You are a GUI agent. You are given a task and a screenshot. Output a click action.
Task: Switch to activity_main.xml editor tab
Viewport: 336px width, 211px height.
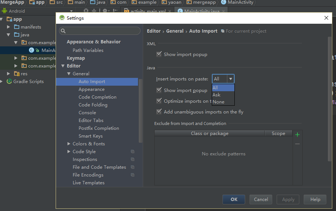coord(148,11)
